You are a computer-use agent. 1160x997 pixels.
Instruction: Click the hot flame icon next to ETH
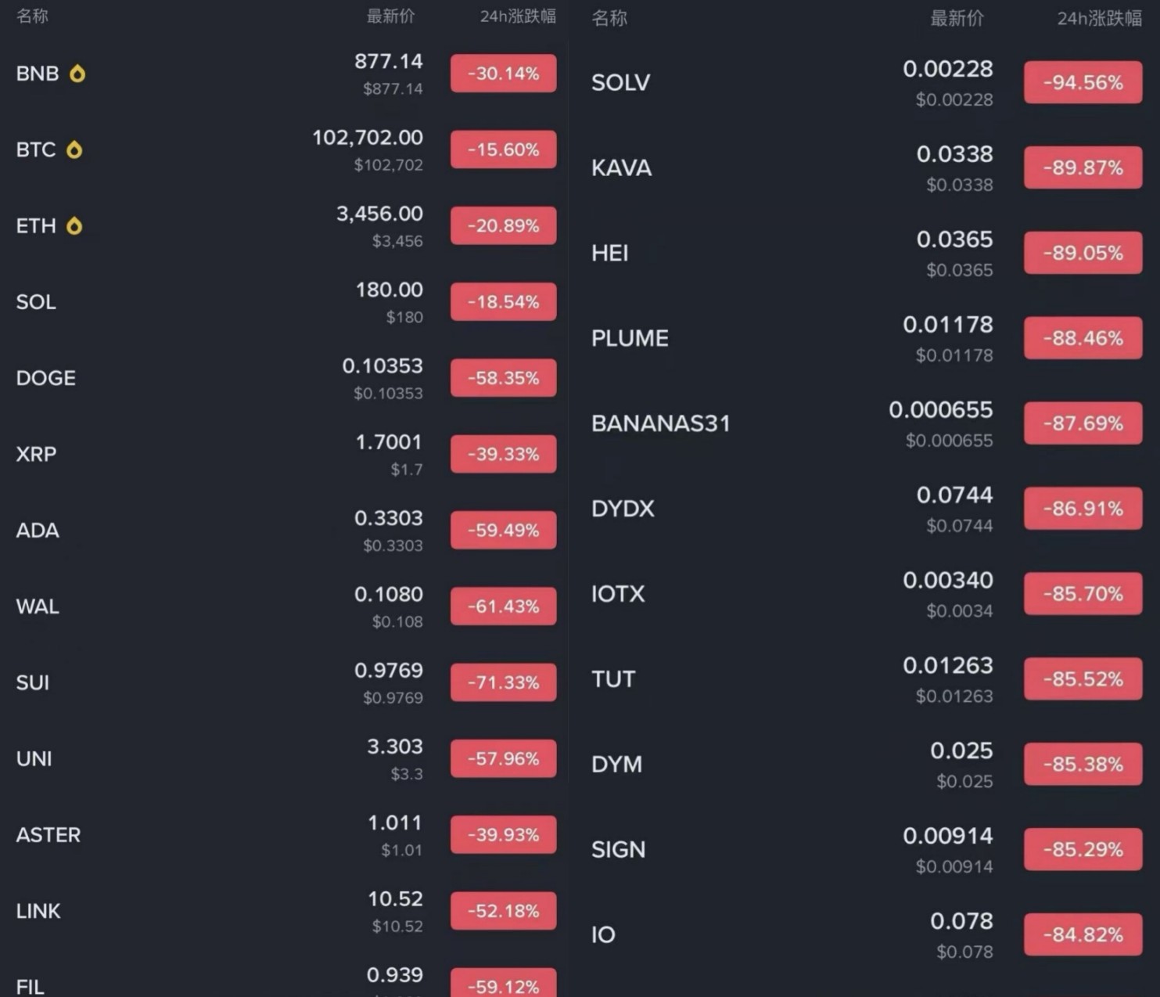click(x=74, y=226)
